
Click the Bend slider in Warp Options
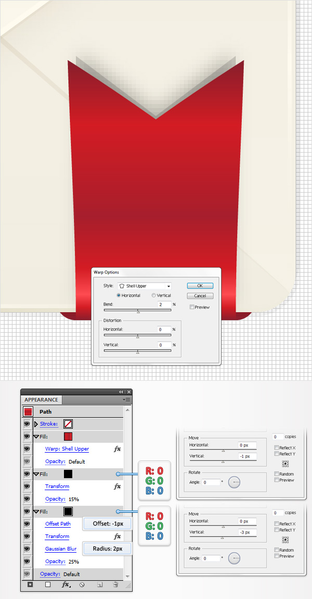(137, 311)
